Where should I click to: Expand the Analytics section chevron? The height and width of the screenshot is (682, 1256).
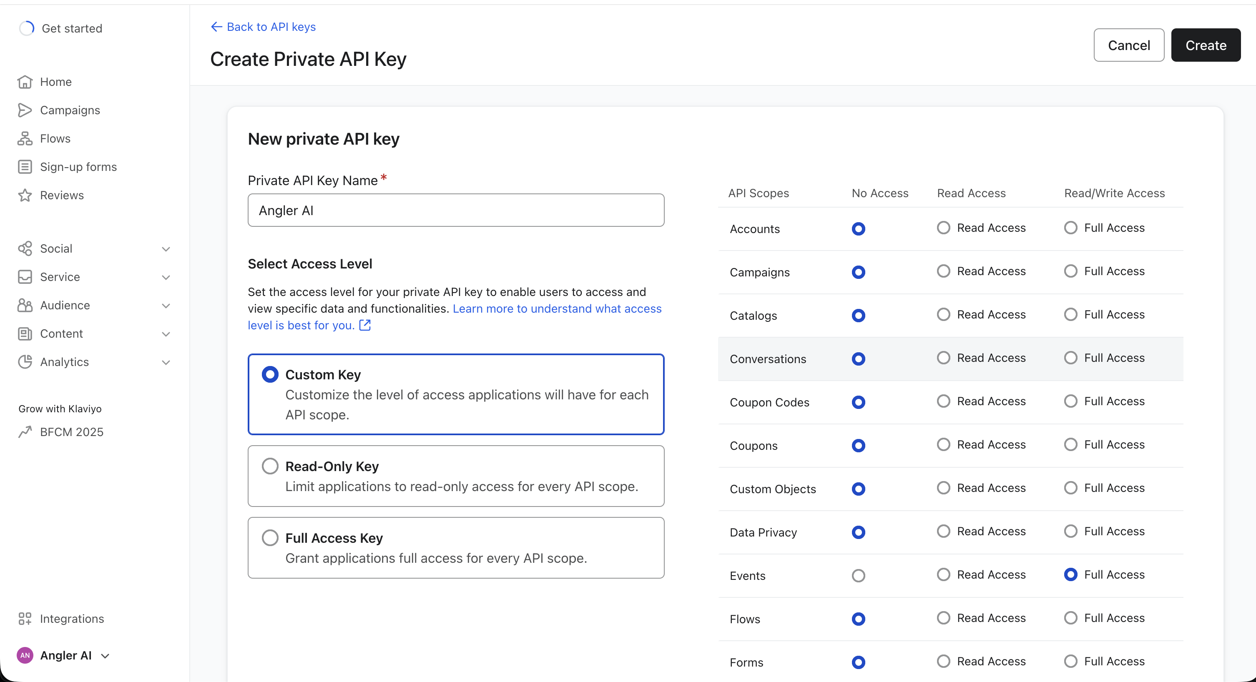pyautogui.click(x=166, y=362)
